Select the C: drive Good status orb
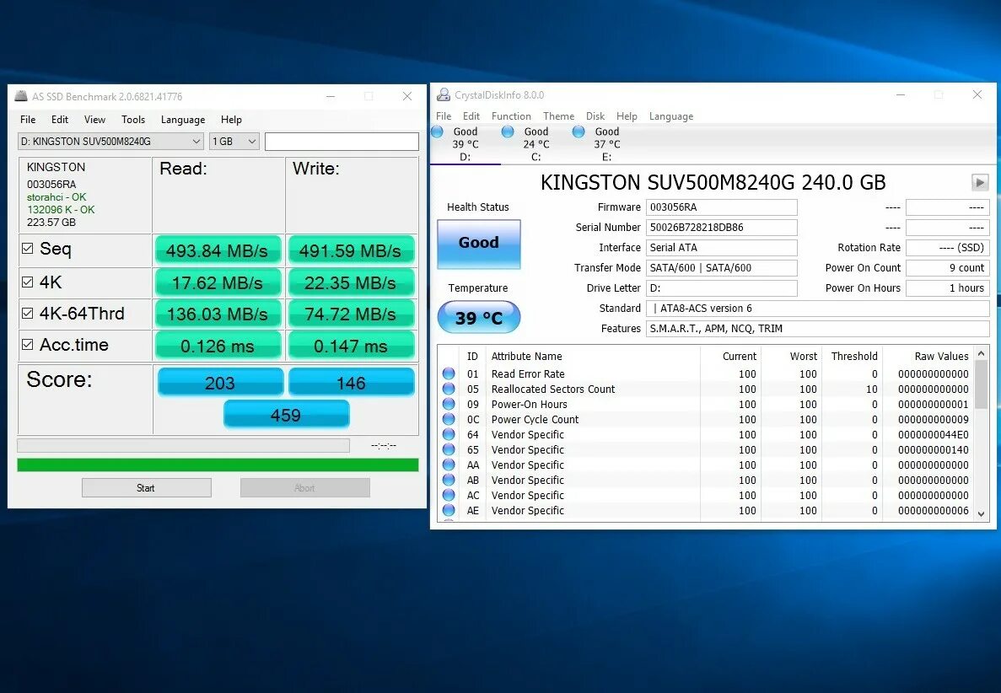This screenshot has width=1001, height=693. click(x=508, y=132)
